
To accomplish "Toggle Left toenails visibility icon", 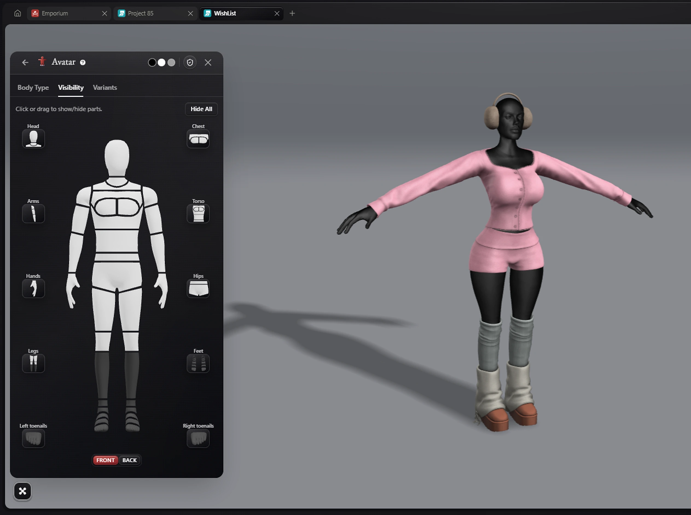I will click(33, 438).
